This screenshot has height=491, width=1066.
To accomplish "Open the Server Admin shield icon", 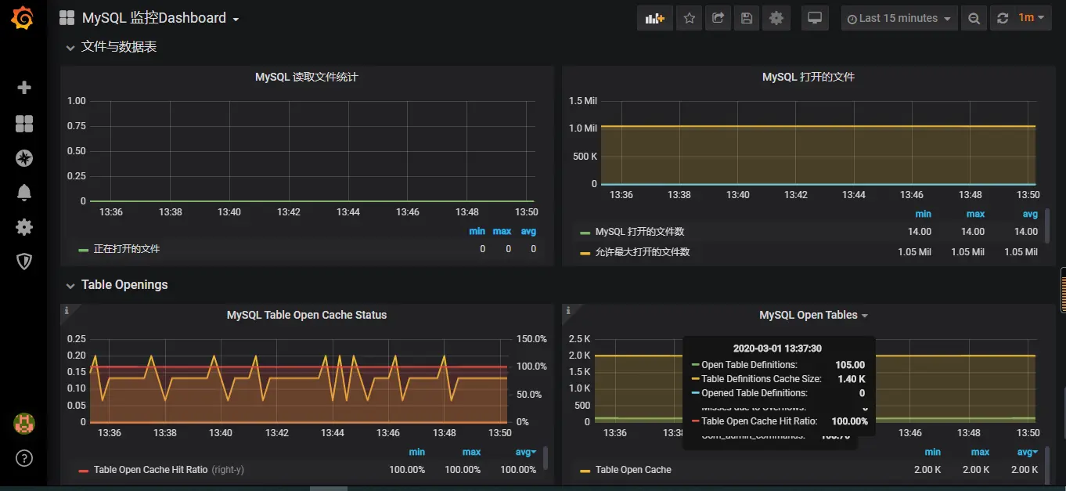I will (x=24, y=262).
